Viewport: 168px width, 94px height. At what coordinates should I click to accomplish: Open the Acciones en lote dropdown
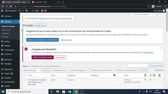pyautogui.click(x=32, y=70)
